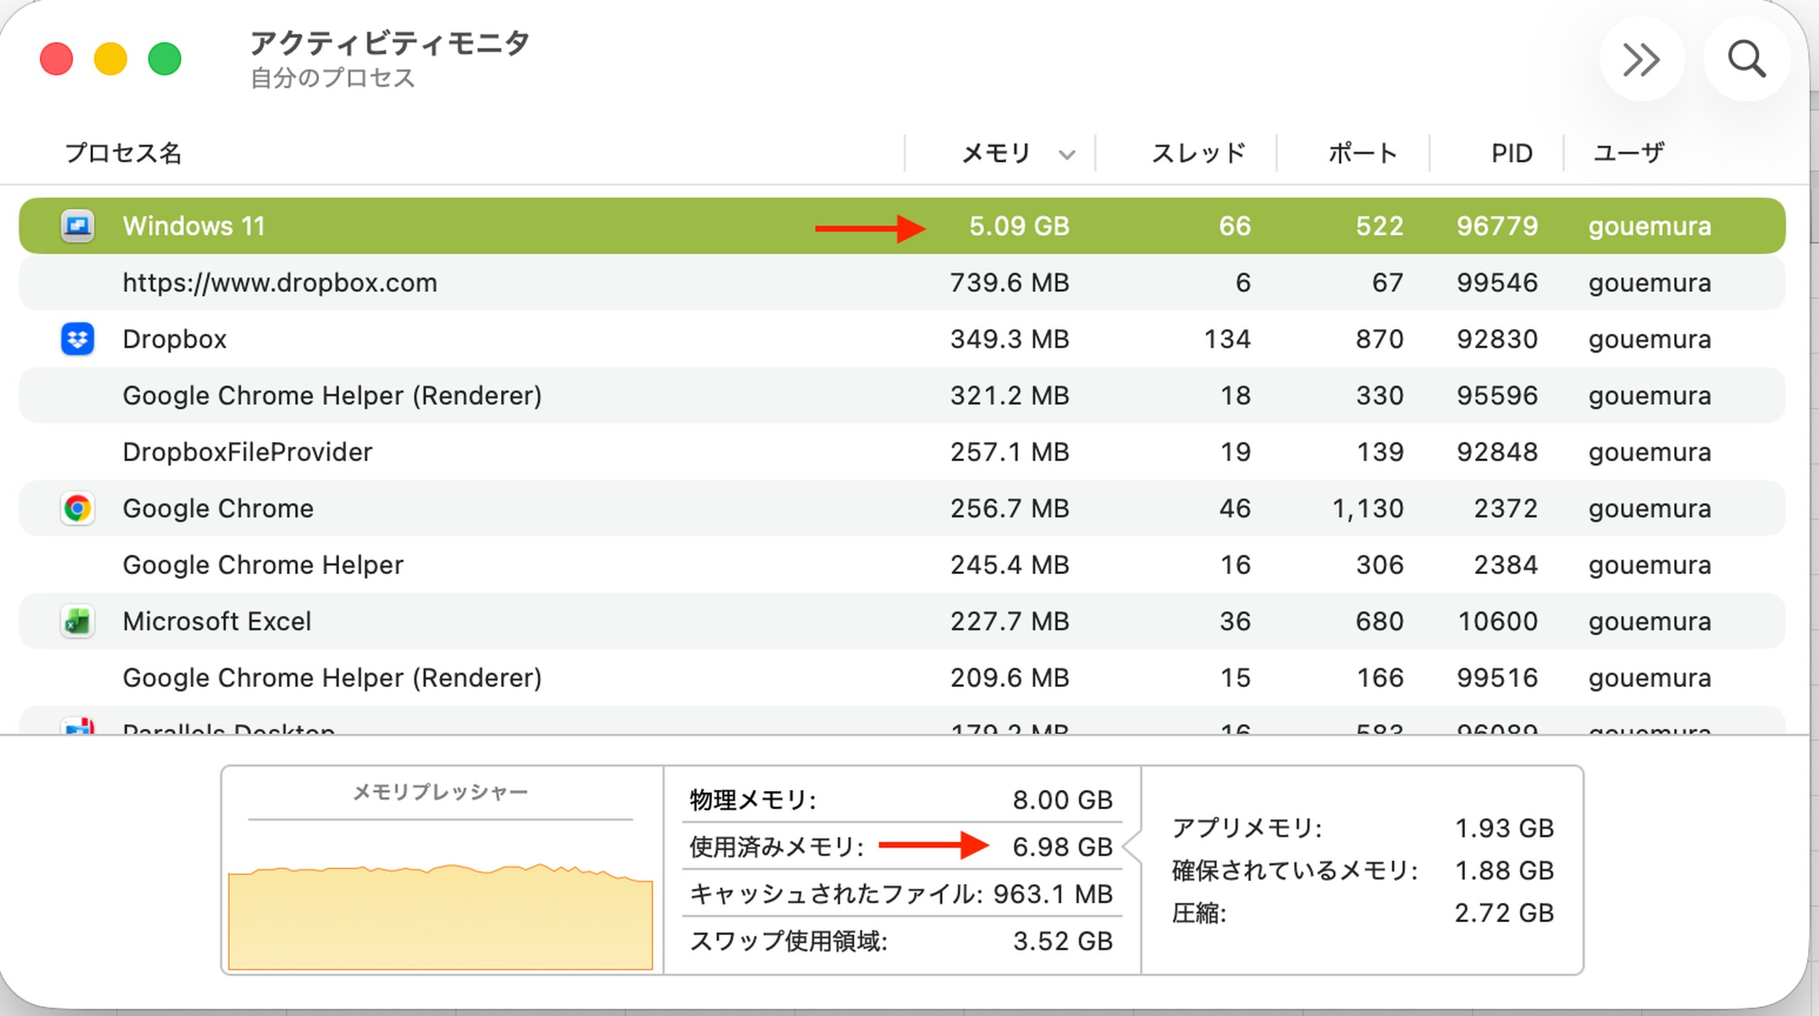1819x1016 pixels.
Task: Click the Windows 11 process icon
Action: [x=77, y=226]
